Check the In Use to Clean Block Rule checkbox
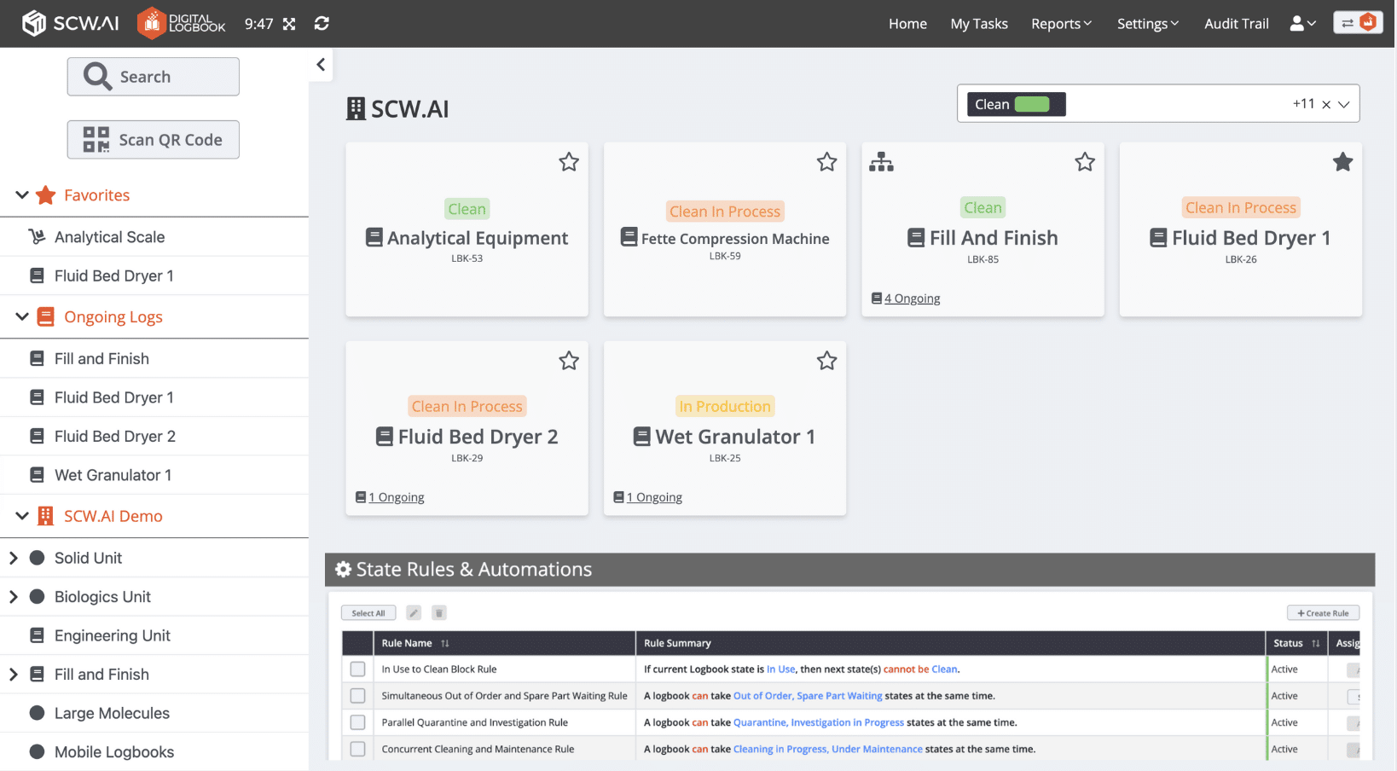 click(357, 670)
